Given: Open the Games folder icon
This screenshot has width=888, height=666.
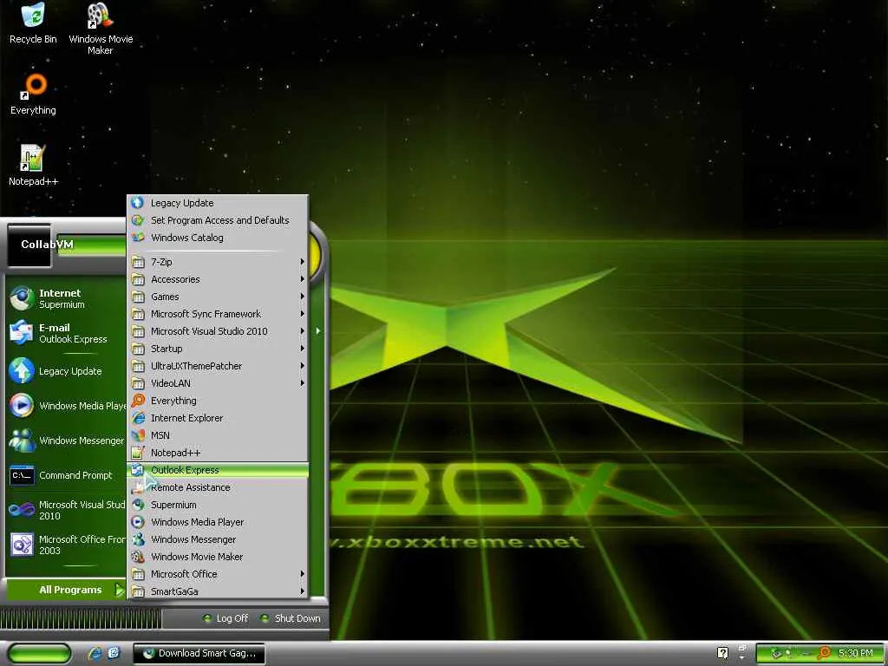Looking at the screenshot, I should point(138,297).
